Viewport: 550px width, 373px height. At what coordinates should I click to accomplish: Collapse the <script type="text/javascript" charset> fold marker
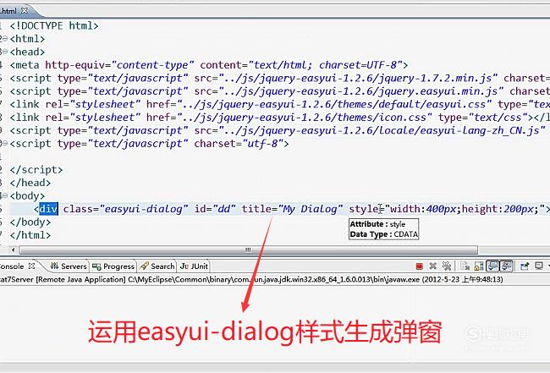click(x=4, y=144)
